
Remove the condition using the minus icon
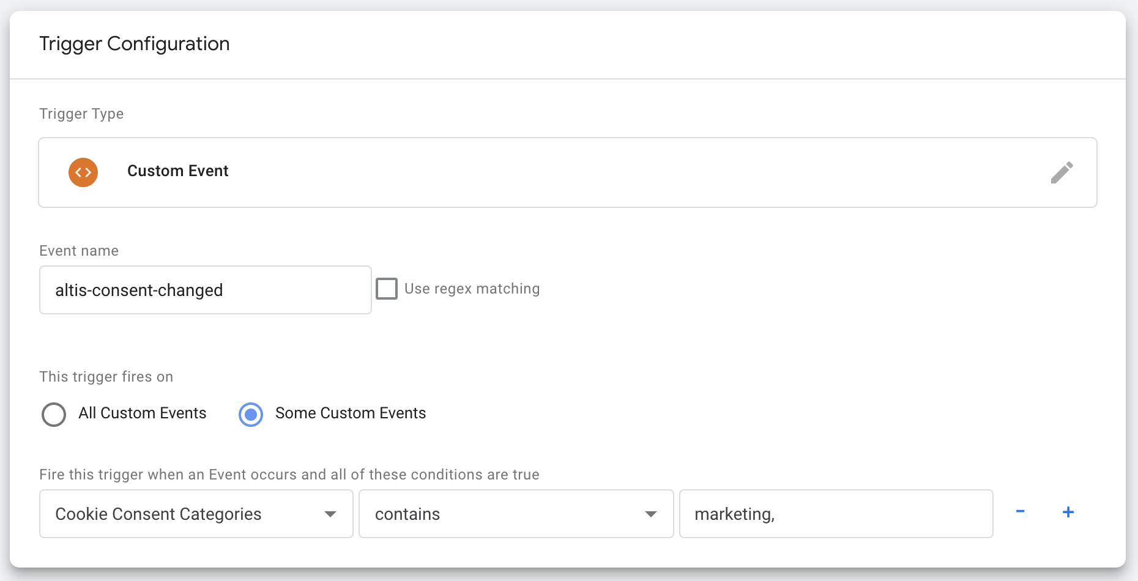tap(1020, 513)
